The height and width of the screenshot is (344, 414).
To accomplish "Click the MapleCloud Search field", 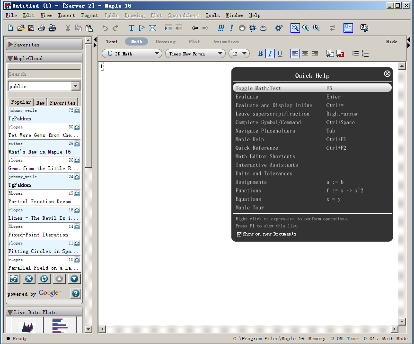I will coord(44,74).
